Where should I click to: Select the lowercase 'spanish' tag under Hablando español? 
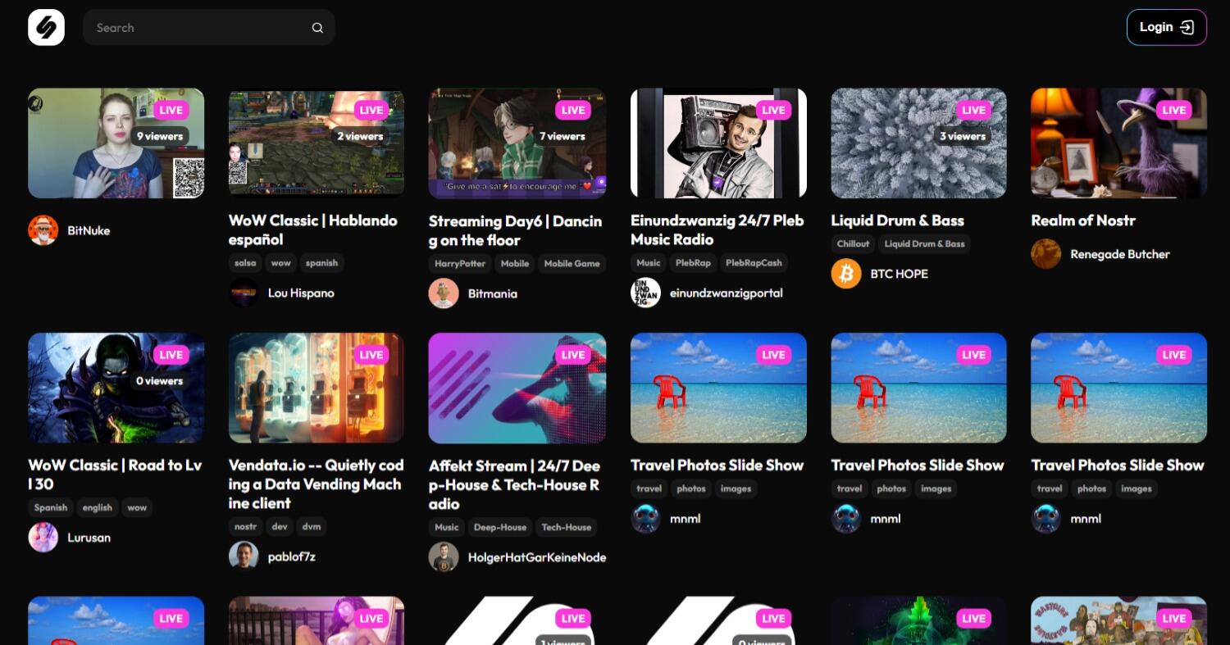321,263
